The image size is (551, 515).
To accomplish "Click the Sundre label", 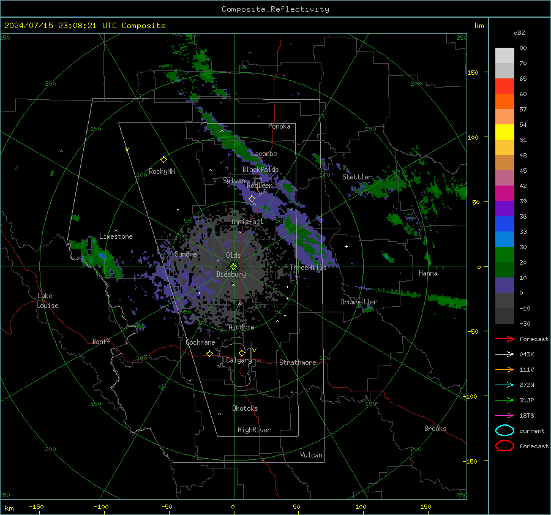I will click(x=186, y=254).
